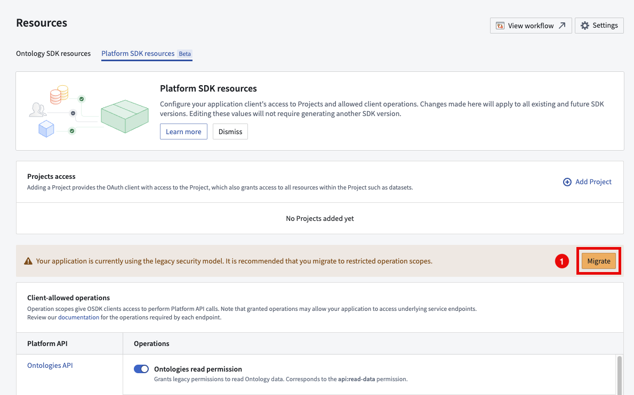Screen dimensions: 634x395
Task: Dismiss the Platform SDK resources banner
Action: pos(230,131)
